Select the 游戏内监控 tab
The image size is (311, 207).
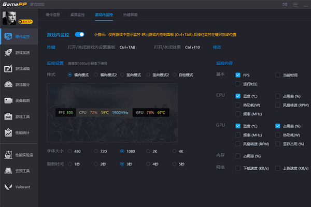pyautogui.click(x=104, y=14)
